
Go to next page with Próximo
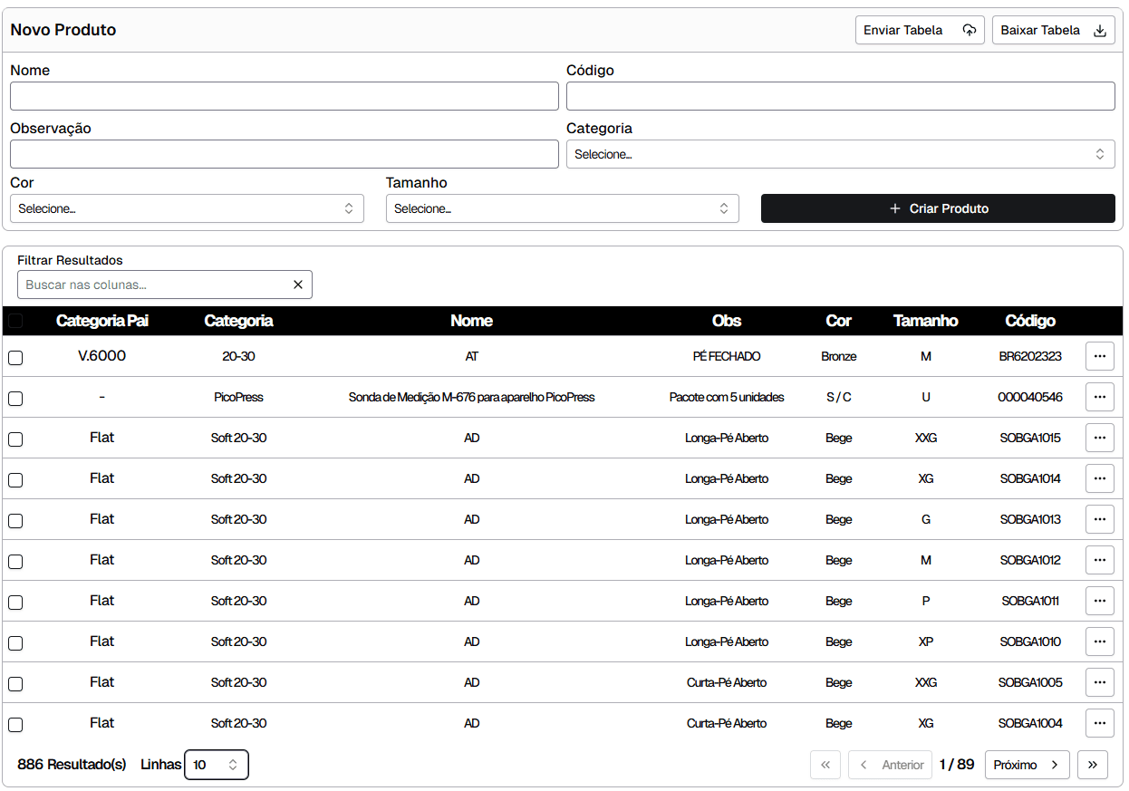tap(1026, 765)
